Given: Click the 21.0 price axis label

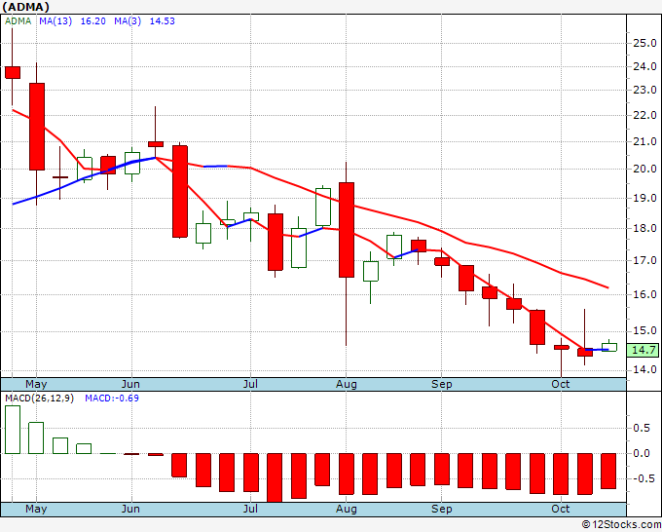Looking at the screenshot, I should point(644,141).
